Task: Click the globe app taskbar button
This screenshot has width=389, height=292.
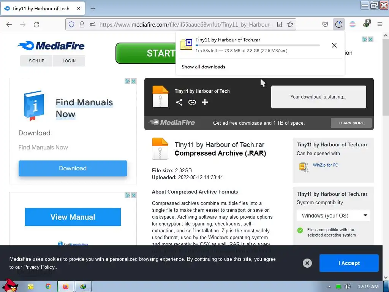Action: pyautogui.click(x=83, y=287)
